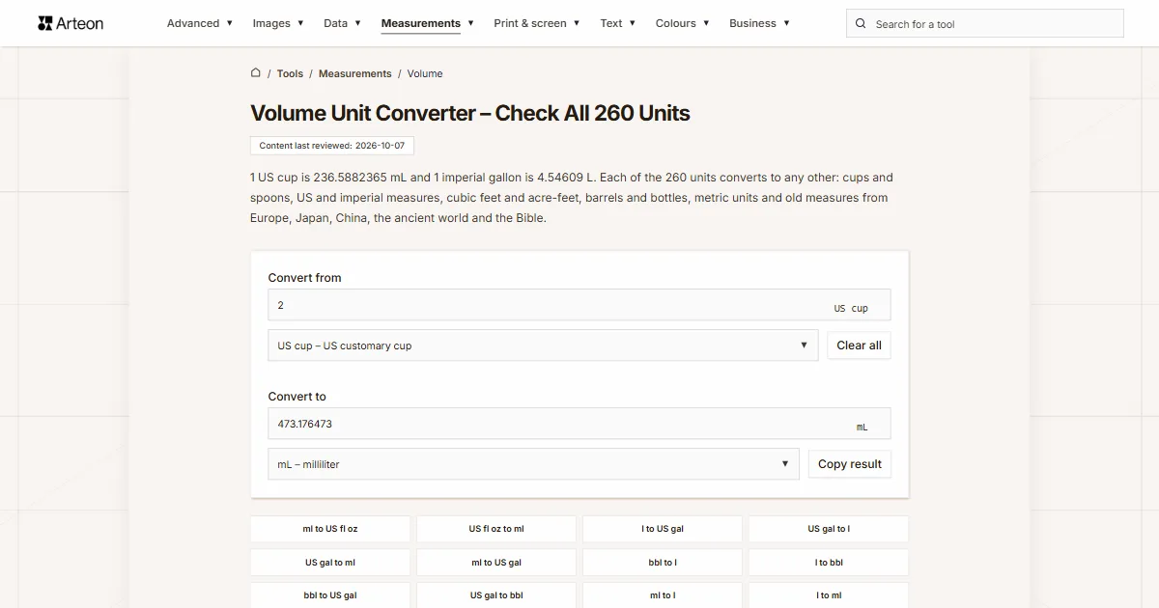This screenshot has height=608, width=1159.
Task: Open the Print & screen menu
Action: pyautogui.click(x=537, y=23)
